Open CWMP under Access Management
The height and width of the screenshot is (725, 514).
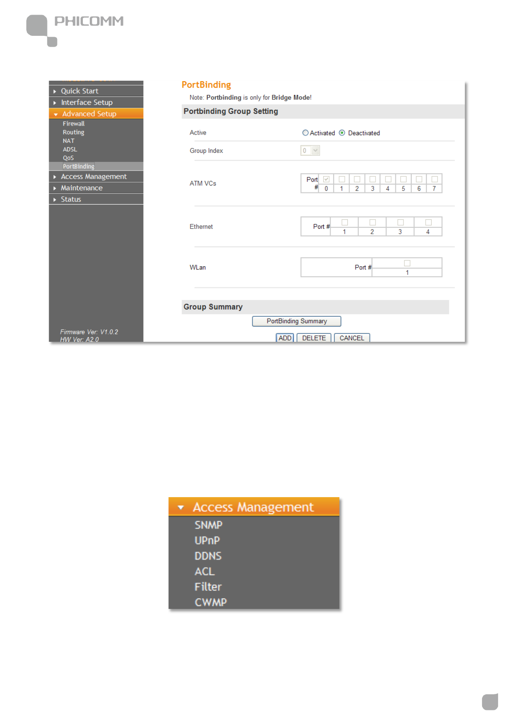point(211,602)
